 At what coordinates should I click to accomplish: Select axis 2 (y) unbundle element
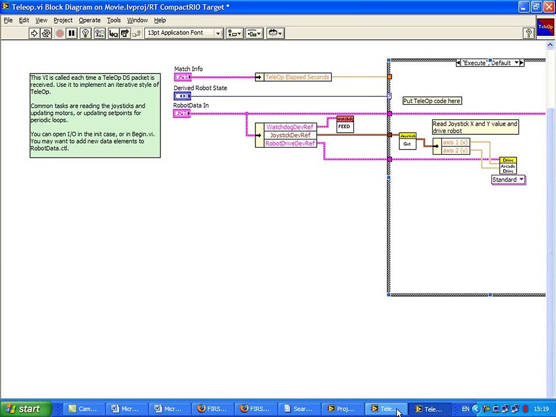(x=455, y=151)
